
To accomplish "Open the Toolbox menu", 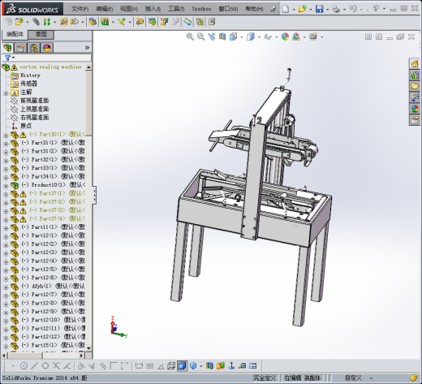I will (x=201, y=9).
